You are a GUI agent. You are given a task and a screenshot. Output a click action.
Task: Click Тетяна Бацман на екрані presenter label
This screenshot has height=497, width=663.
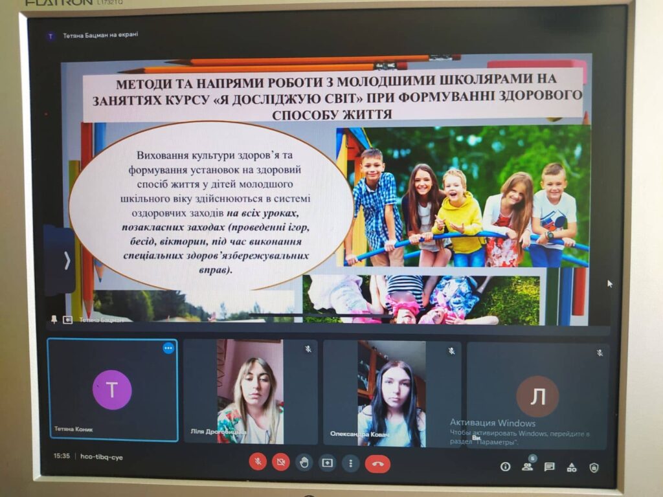[100, 35]
